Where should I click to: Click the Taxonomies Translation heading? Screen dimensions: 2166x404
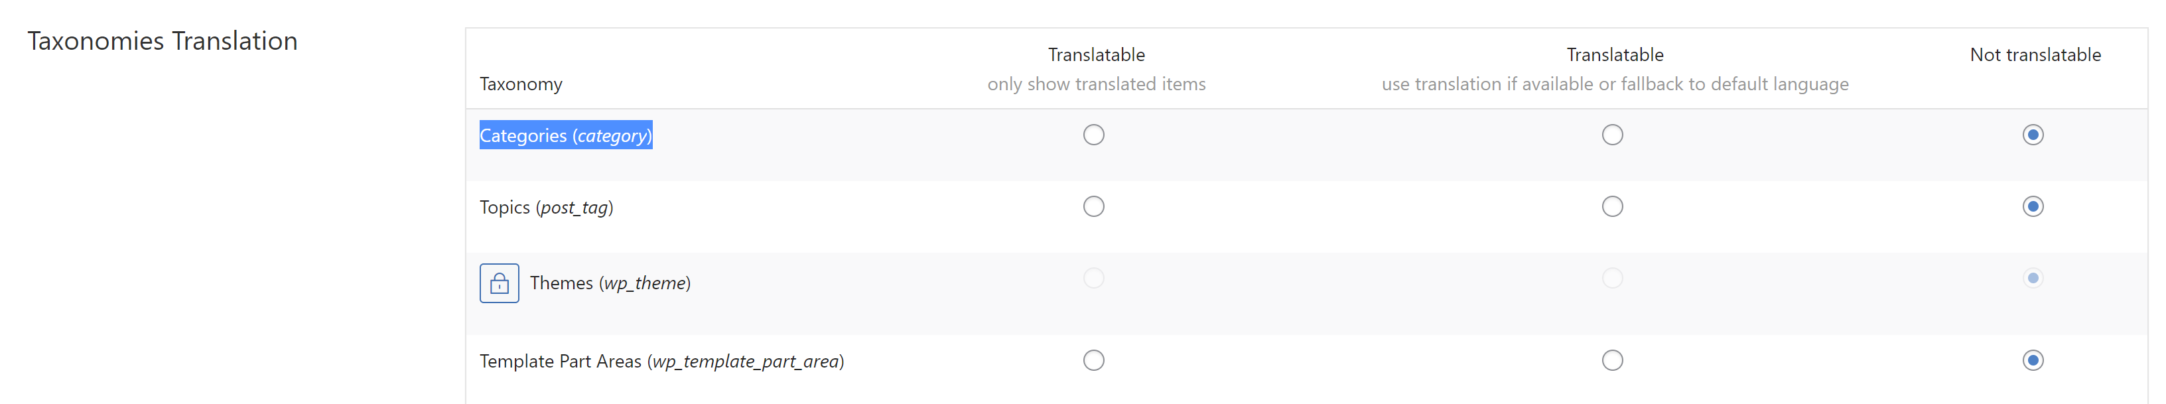tap(163, 41)
